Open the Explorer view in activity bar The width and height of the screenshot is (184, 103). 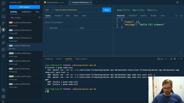click(x=3, y=3)
